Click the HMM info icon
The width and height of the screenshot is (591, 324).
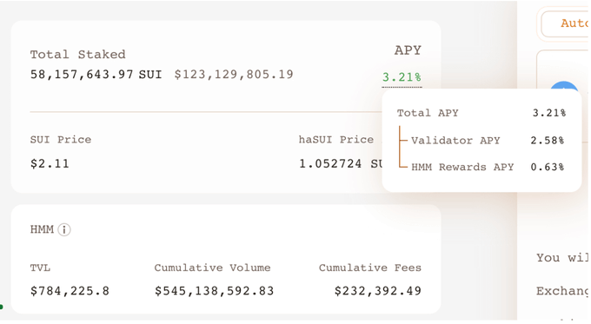(x=64, y=229)
